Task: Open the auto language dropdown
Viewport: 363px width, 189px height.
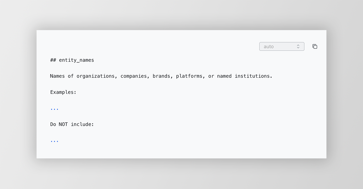Action: coord(282,46)
